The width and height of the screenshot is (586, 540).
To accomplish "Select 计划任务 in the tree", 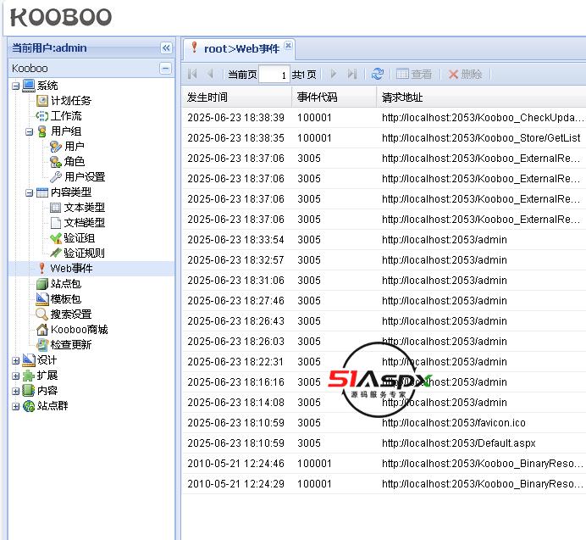I will 71,101.
